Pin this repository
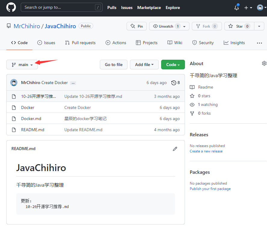The height and width of the screenshot is (226, 267). pyautogui.click(x=137, y=26)
